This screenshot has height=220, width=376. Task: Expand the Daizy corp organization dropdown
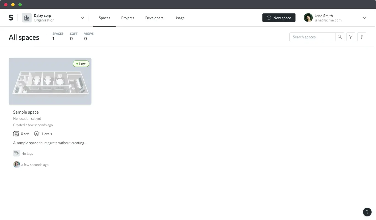tap(82, 18)
